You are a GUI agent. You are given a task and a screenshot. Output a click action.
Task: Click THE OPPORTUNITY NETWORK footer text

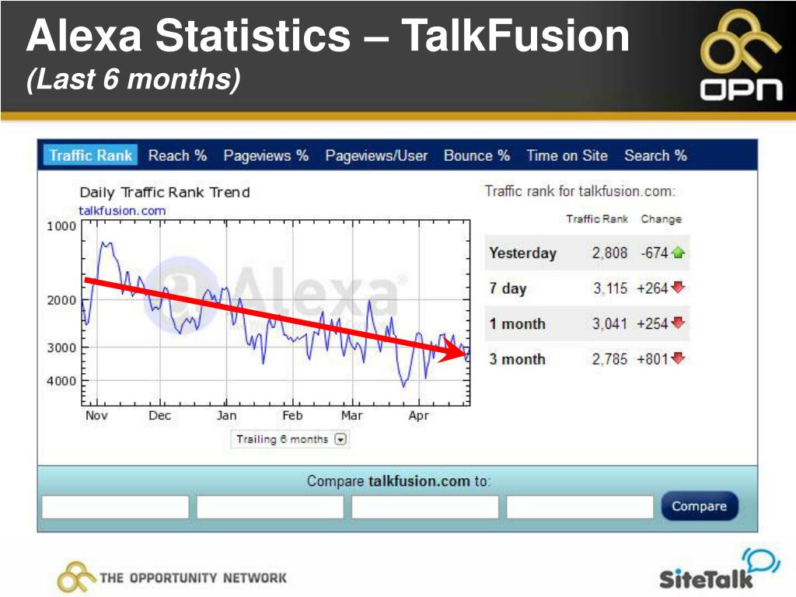(x=193, y=578)
